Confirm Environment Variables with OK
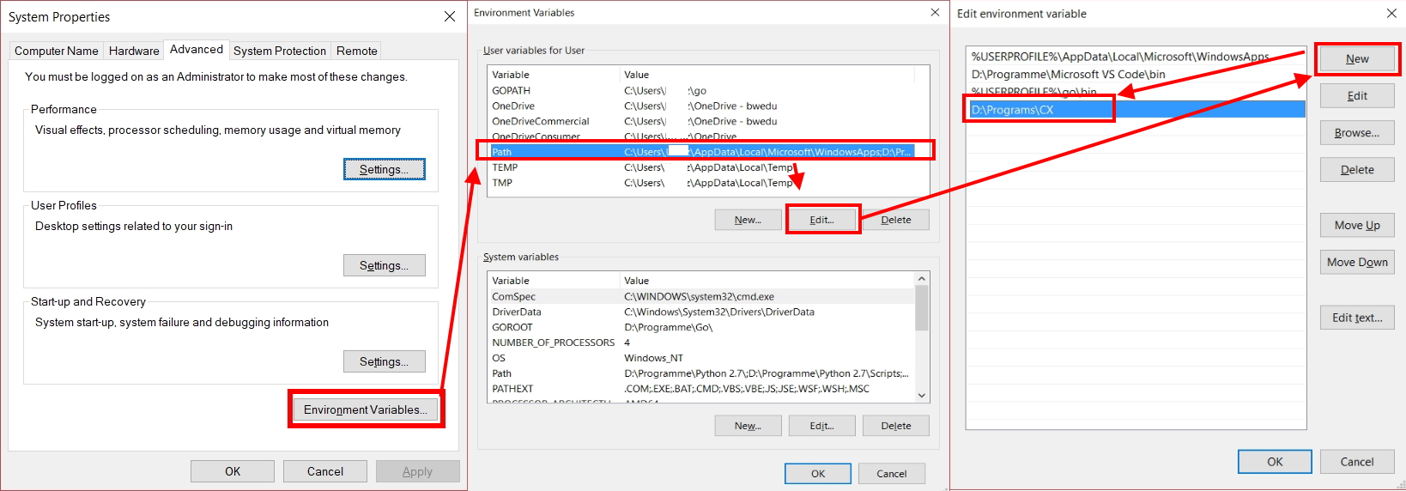The width and height of the screenshot is (1406, 491). tap(818, 474)
